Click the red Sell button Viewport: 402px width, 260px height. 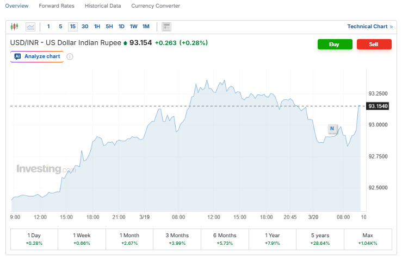(374, 44)
